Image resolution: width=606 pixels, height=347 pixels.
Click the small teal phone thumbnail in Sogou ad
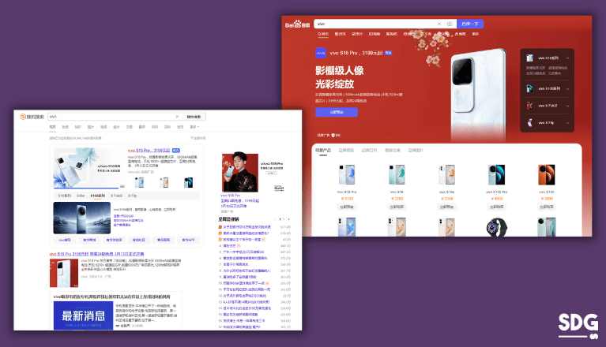coord(188,182)
